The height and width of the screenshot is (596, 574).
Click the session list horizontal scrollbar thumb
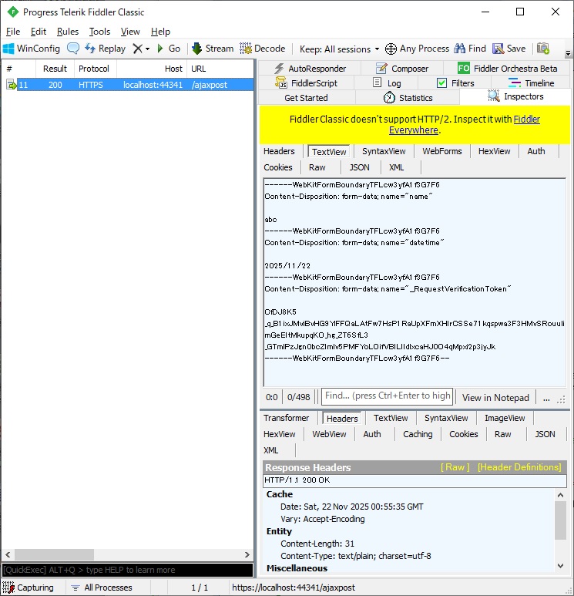click(x=54, y=554)
